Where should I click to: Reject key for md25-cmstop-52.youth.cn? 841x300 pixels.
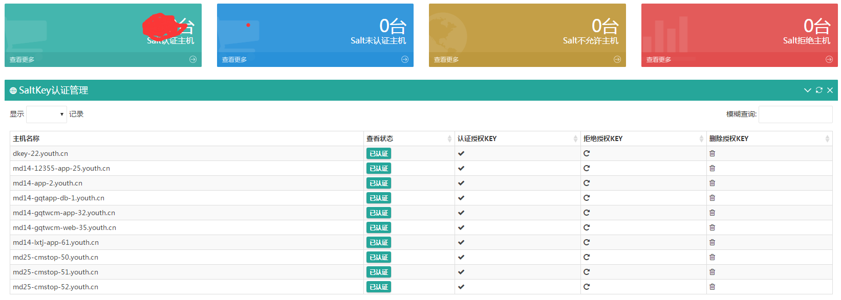coord(587,287)
